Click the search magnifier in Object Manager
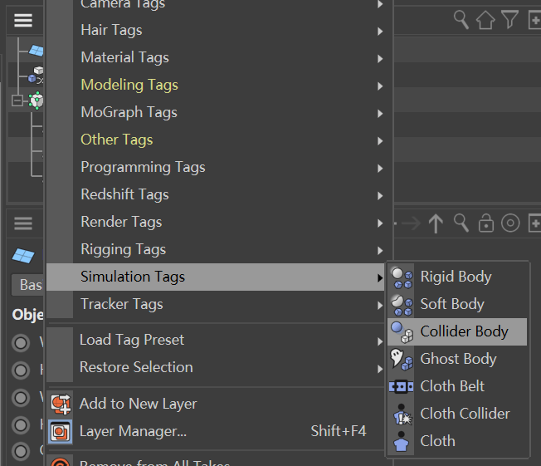The height and width of the screenshot is (466, 541). tap(461, 20)
